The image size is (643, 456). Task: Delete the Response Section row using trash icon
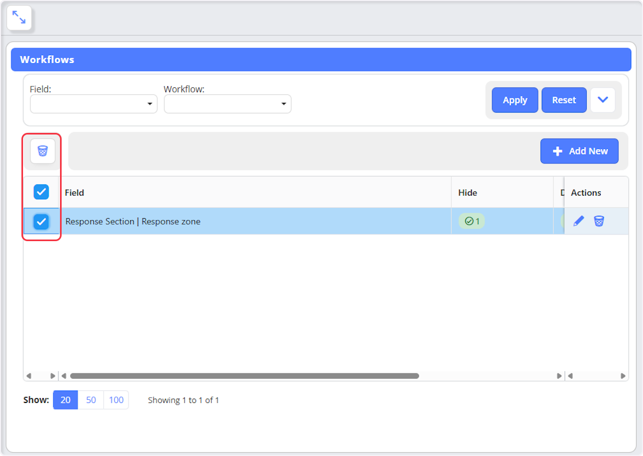pos(599,221)
